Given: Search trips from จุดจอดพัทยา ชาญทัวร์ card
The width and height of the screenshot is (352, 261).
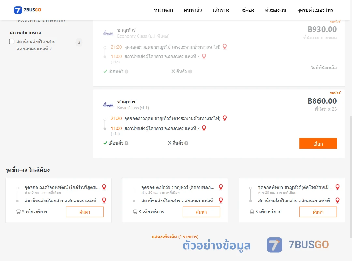Looking at the screenshot, I should coord(318,212).
